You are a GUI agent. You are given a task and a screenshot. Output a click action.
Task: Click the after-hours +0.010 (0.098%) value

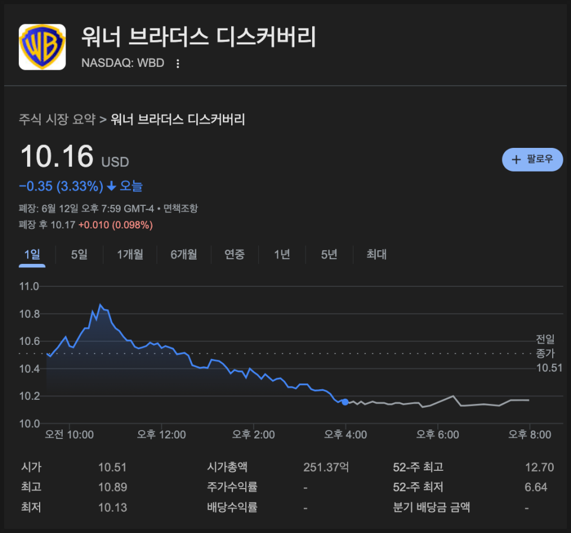pyautogui.click(x=115, y=225)
